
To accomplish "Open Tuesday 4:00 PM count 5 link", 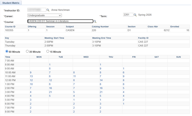I will (x=50, y=96).
